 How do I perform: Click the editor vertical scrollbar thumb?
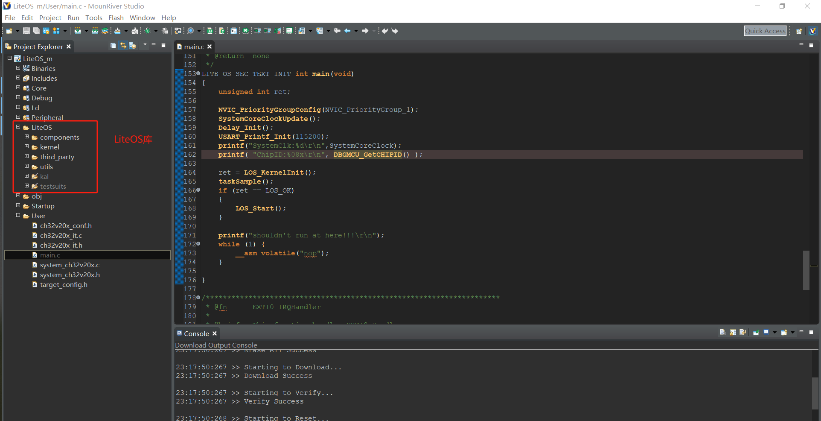[x=806, y=270]
